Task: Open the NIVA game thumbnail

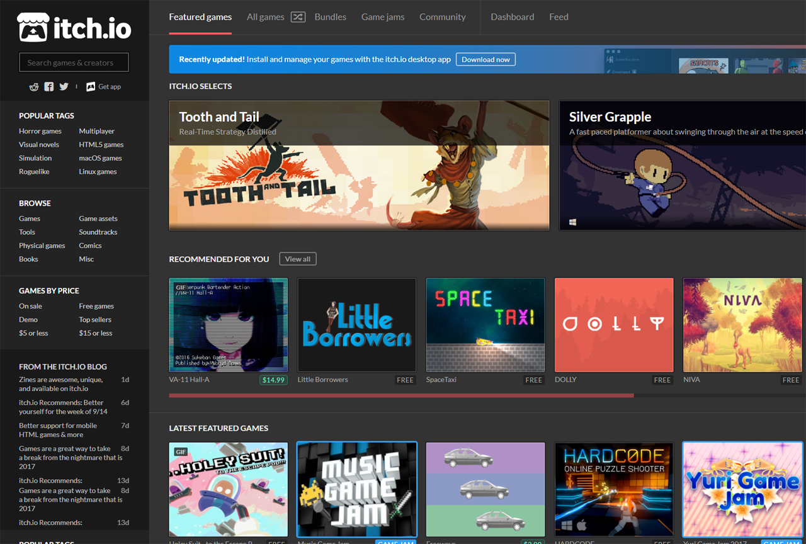Action: tap(742, 325)
